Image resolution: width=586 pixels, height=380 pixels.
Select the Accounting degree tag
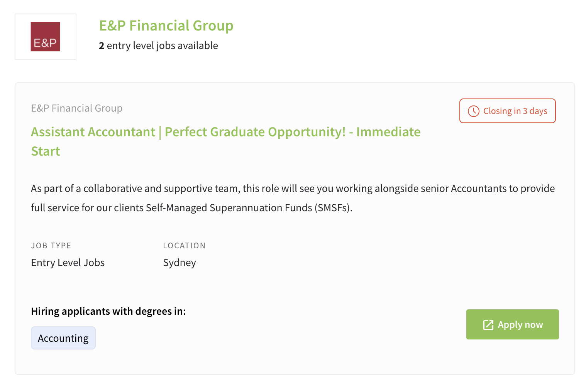(x=63, y=338)
